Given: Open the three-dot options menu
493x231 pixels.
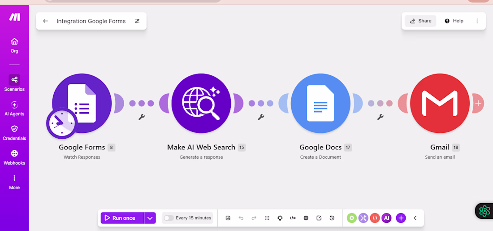Looking at the screenshot, I should [x=477, y=21].
